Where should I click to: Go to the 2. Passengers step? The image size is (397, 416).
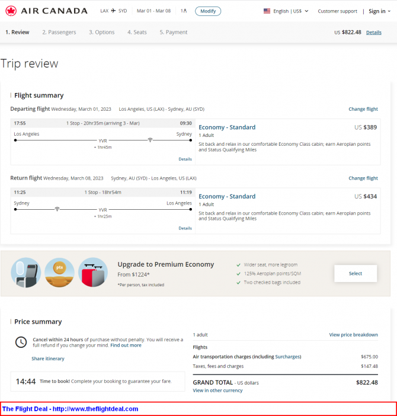pyautogui.click(x=59, y=32)
